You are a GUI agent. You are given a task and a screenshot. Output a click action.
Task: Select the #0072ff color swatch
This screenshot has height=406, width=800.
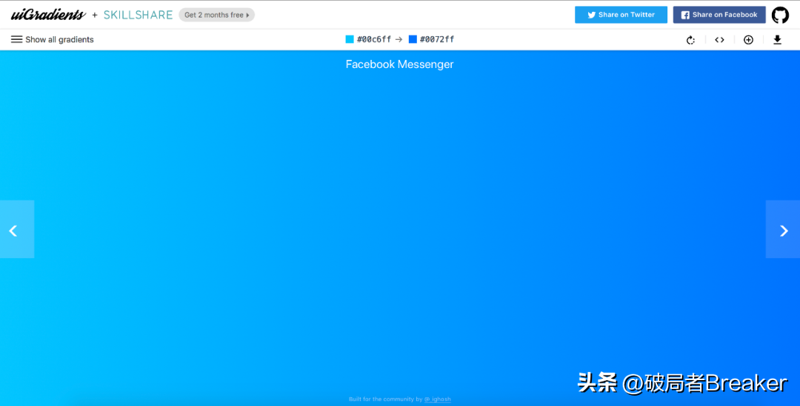click(413, 40)
